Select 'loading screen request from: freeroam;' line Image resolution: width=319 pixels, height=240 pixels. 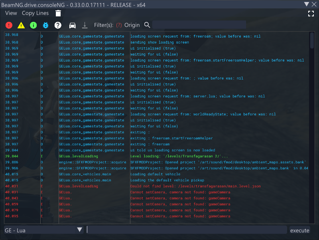[x=195, y=36]
